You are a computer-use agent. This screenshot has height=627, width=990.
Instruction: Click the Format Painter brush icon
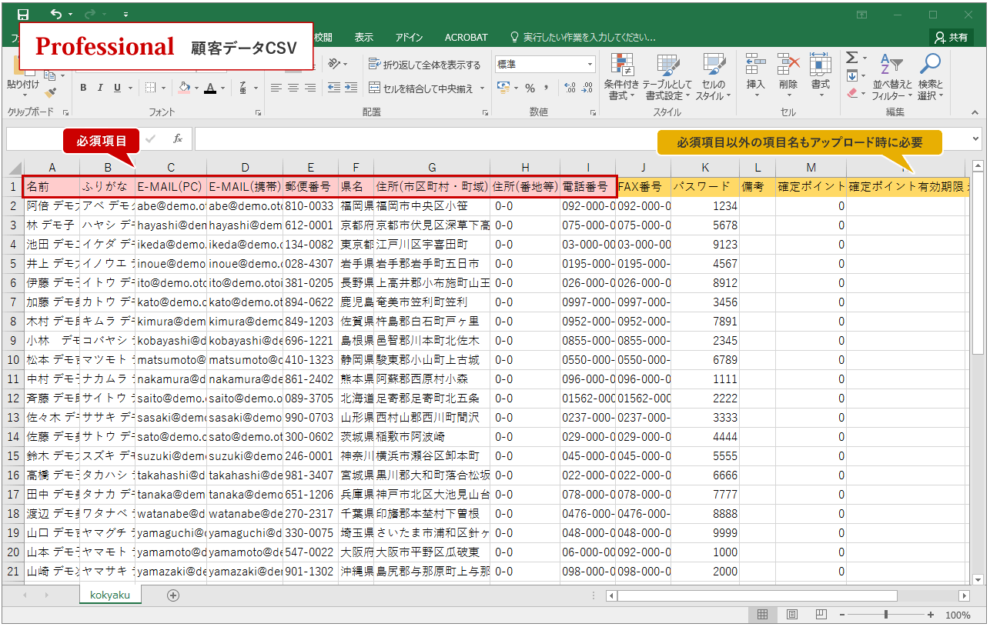point(51,93)
